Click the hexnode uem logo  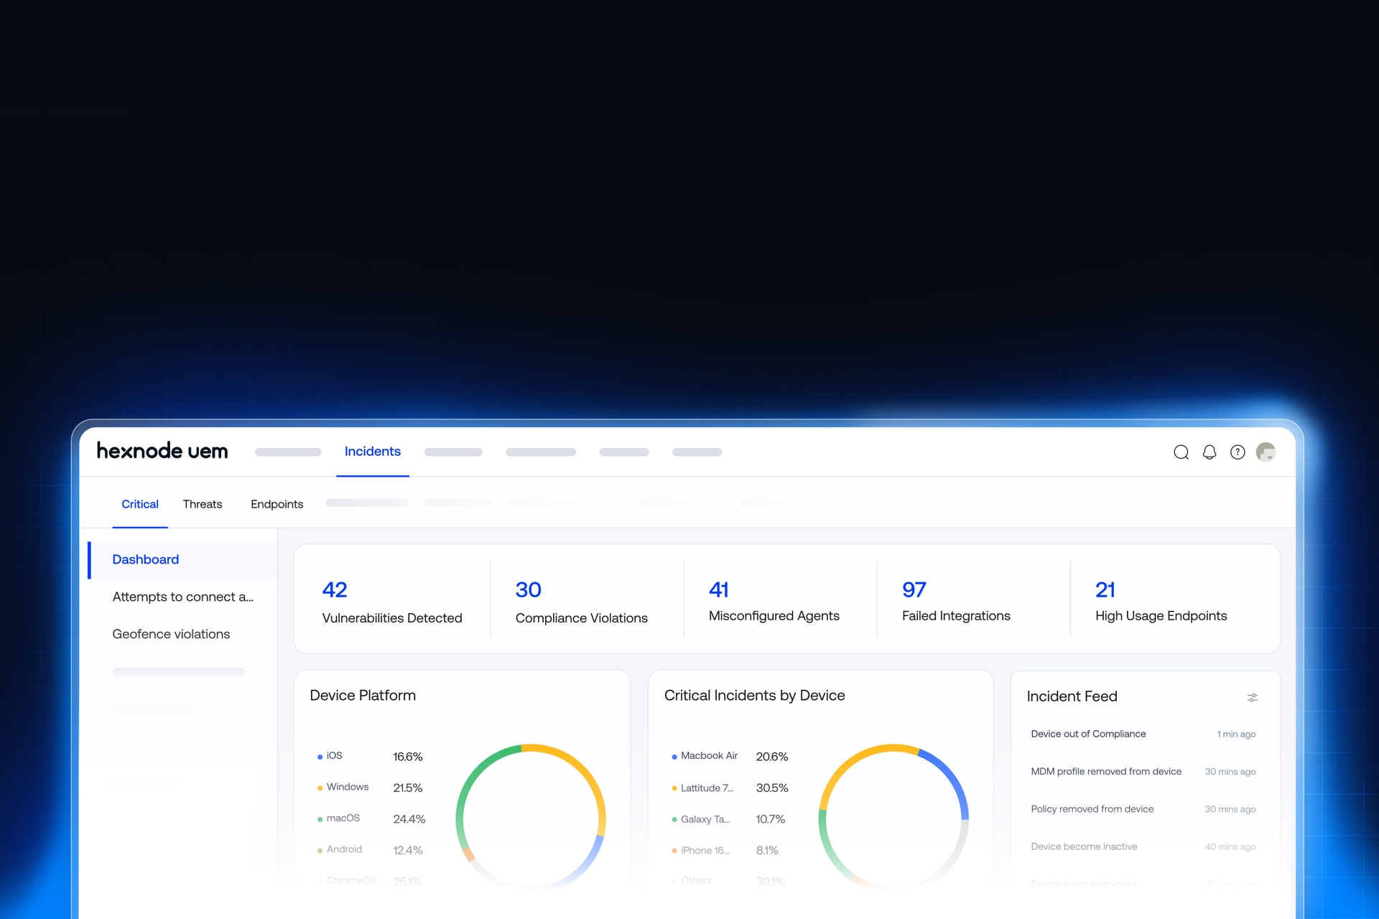tap(162, 451)
